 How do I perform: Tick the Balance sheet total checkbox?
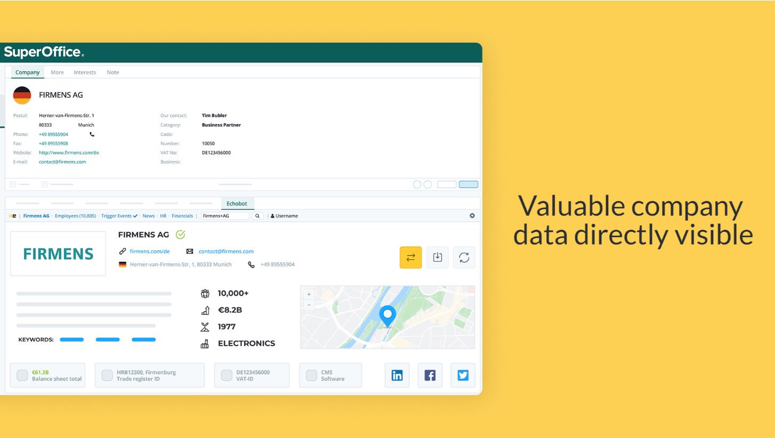pyautogui.click(x=22, y=375)
